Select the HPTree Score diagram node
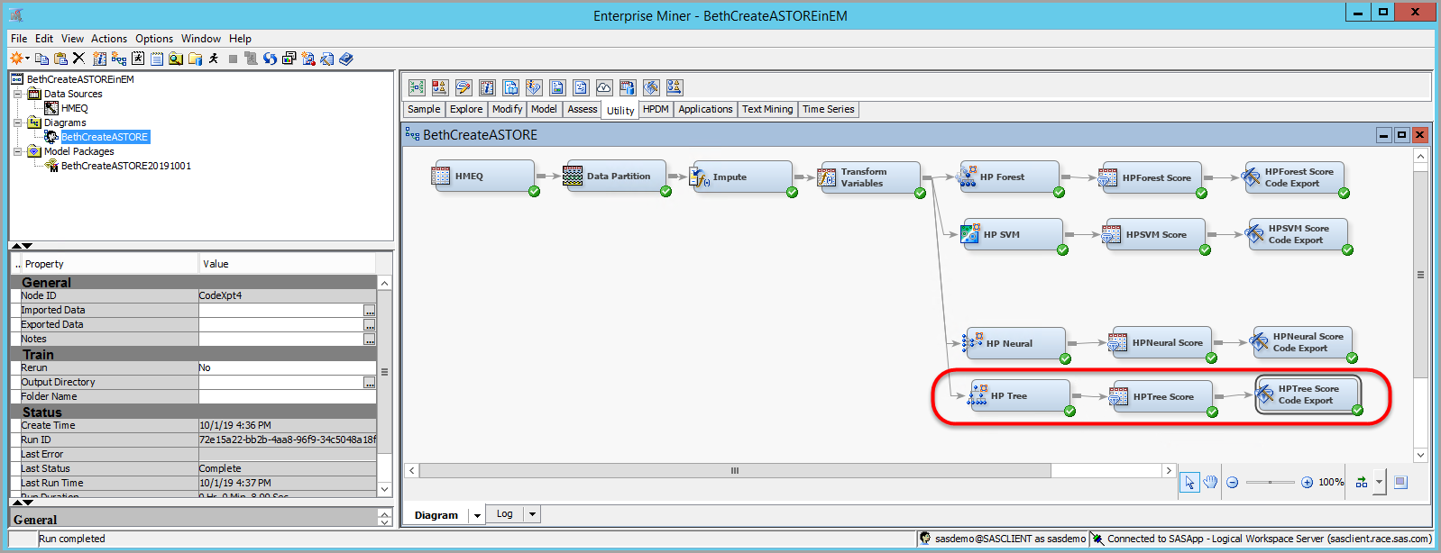 (1162, 396)
